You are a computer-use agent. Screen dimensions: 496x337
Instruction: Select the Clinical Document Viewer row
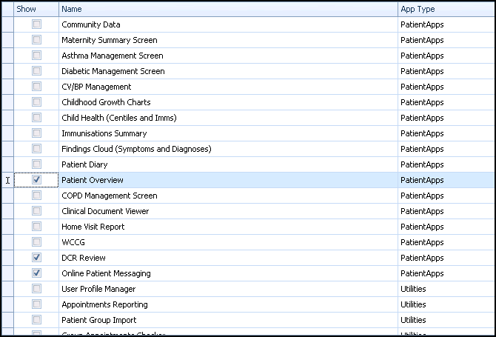coord(105,211)
